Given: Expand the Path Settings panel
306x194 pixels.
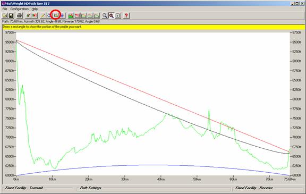Looking at the screenshot, I should point(90,188).
